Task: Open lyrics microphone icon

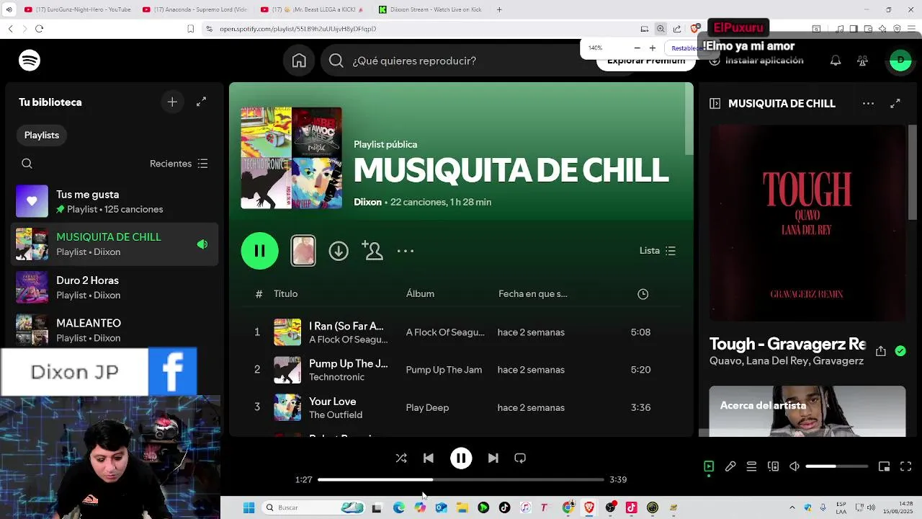Action: [730, 466]
